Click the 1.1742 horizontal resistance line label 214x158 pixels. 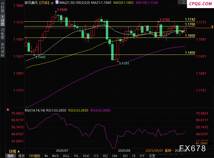pos(190,19)
